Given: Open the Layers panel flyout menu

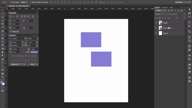Looking at the screenshot, I should coord(185,7).
